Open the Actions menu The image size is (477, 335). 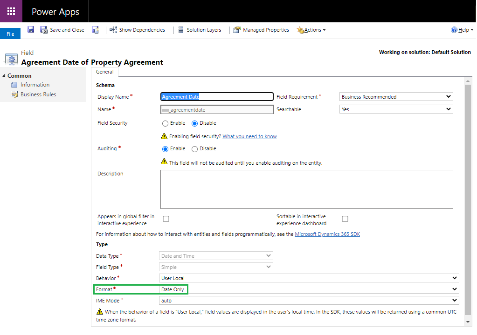pos(311,30)
